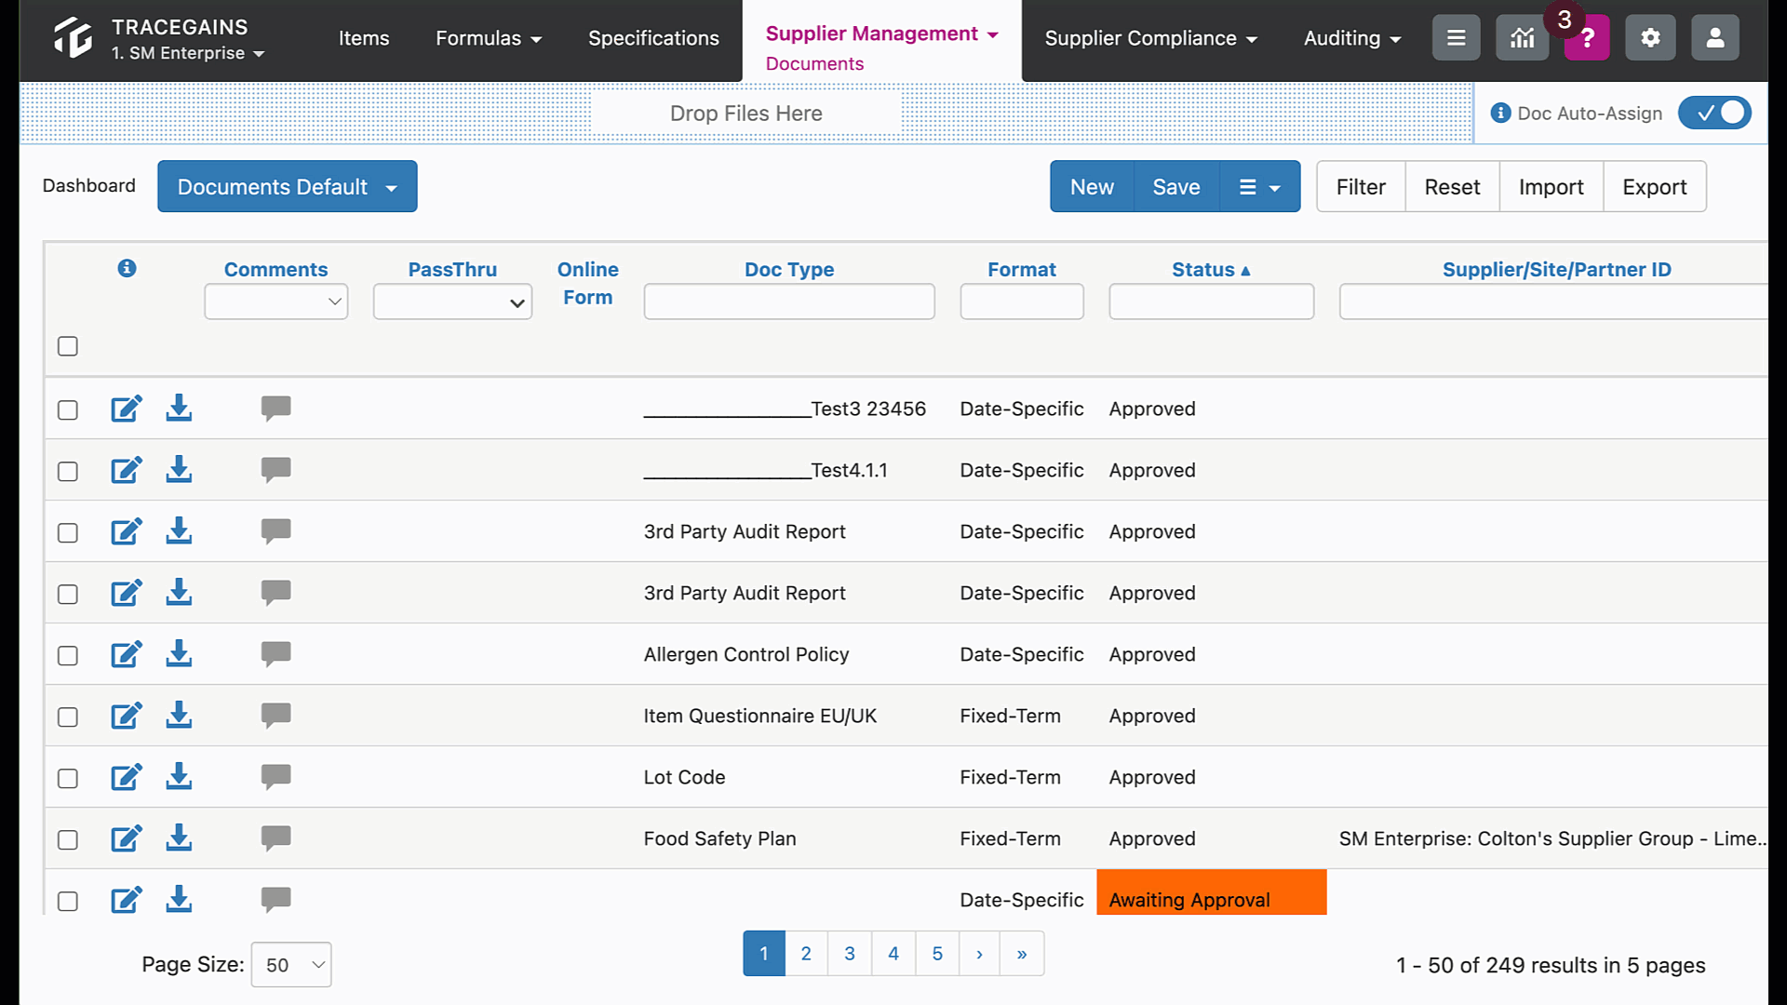Select the Lot Code row checkbox
The height and width of the screenshot is (1005, 1787).
tap(68, 779)
